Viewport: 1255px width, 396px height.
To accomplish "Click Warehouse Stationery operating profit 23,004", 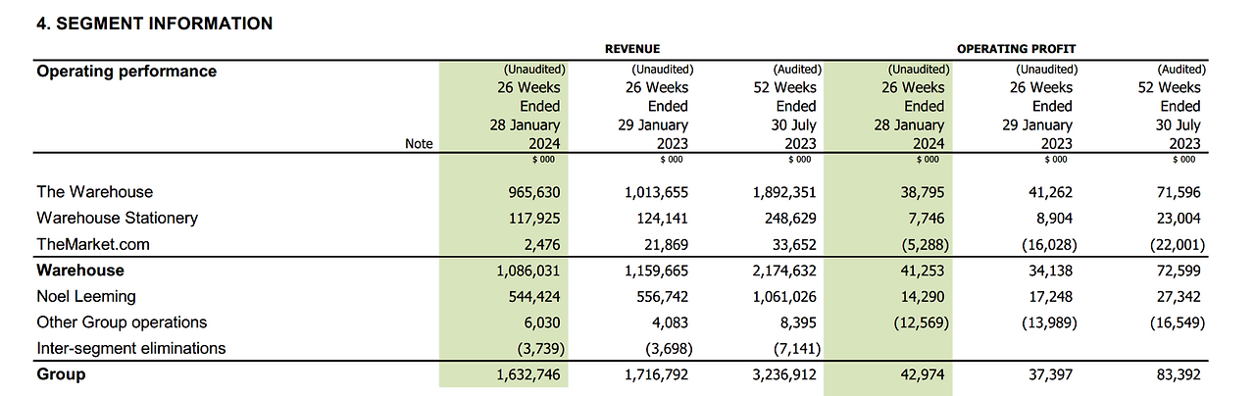I will pos(1181,219).
